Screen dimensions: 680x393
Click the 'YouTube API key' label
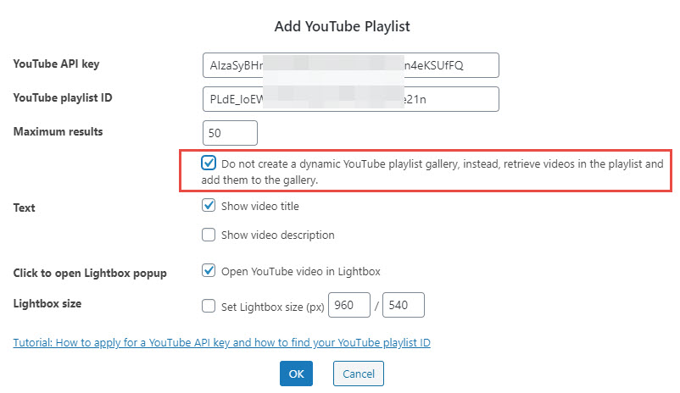pos(55,64)
